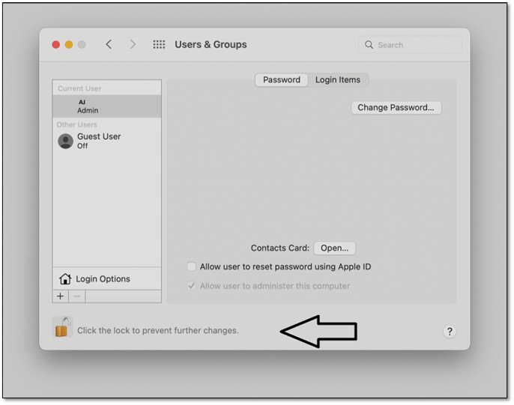Go back with the left chevron
Image resolution: width=514 pixels, height=405 pixels.
coord(109,45)
